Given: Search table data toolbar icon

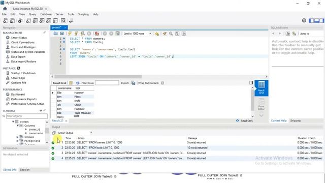Looking at the screenshot, I should click(63, 20).
